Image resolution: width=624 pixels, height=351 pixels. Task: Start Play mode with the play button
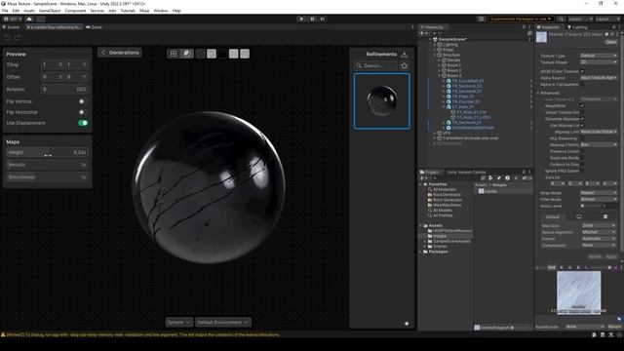[x=301, y=19]
